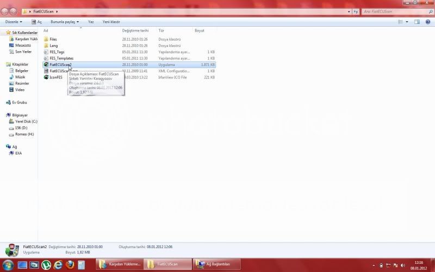Open EXA network computer
This screenshot has height=272, width=435.
tap(16, 153)
